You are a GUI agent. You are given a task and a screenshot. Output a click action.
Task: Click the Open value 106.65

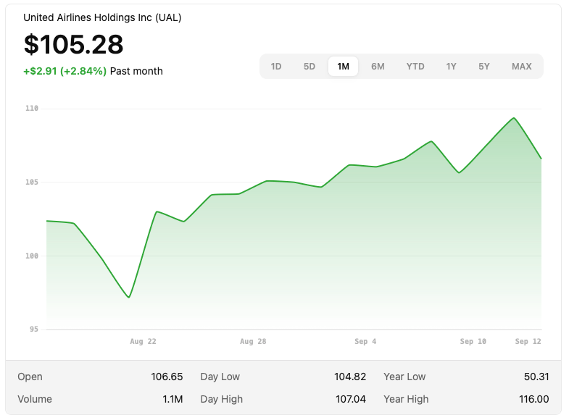point(167,377)
